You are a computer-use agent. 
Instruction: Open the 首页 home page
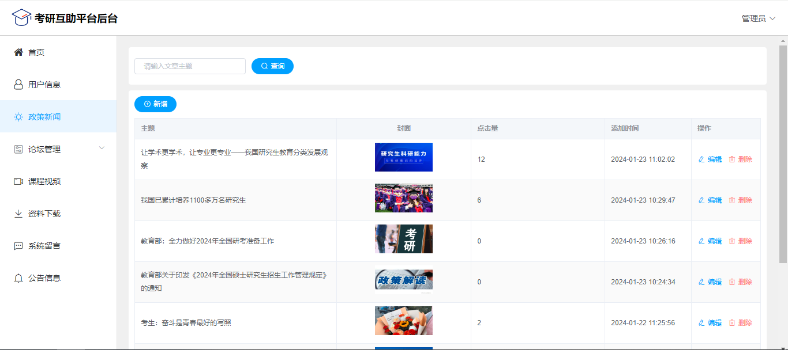pyautogui.click(x=36, y=52)
